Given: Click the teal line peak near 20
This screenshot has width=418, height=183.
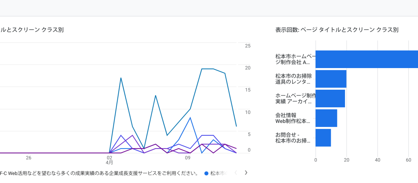Looking at the screenshot, I should click(207, 69).
